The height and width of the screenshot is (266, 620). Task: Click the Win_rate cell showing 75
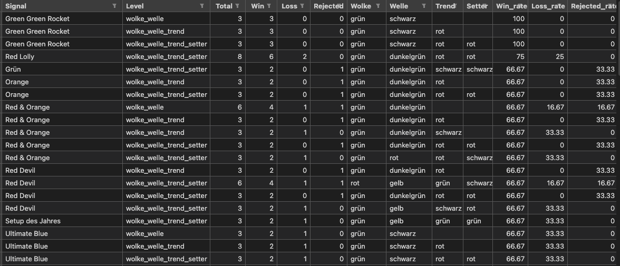[x=518, y=56]
